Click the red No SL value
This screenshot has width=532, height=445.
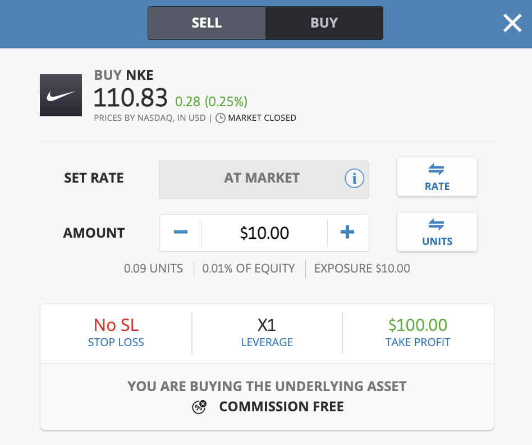tap(116, 325)
